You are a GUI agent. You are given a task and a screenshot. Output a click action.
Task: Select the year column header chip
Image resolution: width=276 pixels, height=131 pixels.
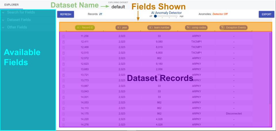click(122, 28)
